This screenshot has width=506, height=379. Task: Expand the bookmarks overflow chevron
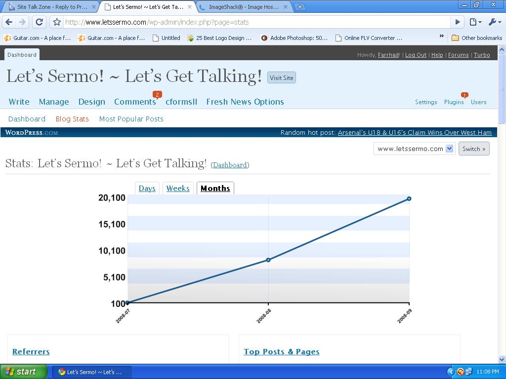point(441,36)
